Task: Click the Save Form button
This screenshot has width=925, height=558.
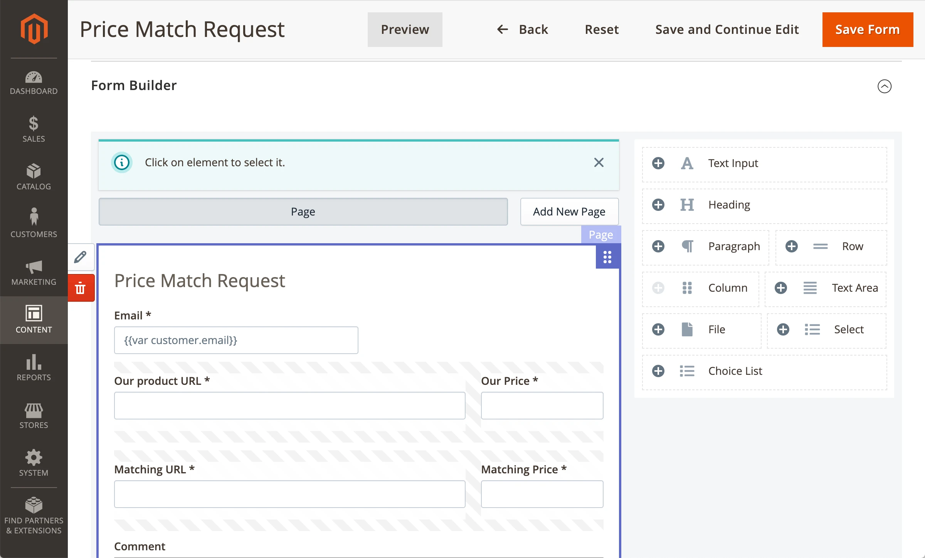Action: coord(868,30)
